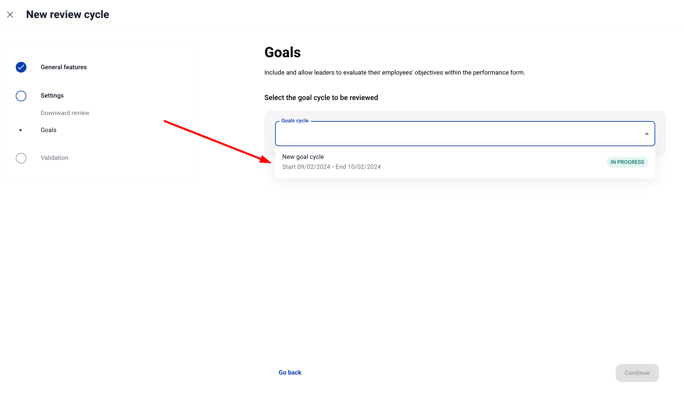Click inside the Goals cycle select field
This screenshot has width=684, height=394.
458,134
